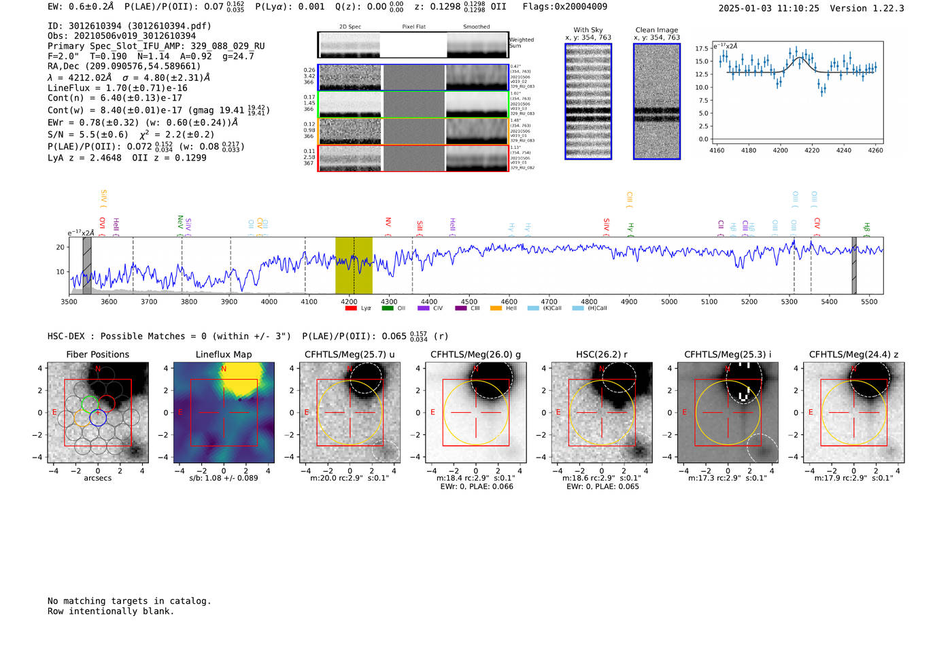Click the EW: 0.6±0.2Å header value
This screenshot has width=952, height=648.
(81, 7)
